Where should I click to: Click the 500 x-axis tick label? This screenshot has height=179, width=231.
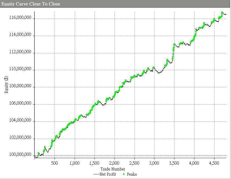[x=55, y=163]
